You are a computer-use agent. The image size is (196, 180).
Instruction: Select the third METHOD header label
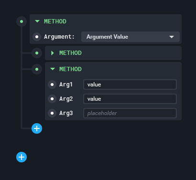pos(70,69)
